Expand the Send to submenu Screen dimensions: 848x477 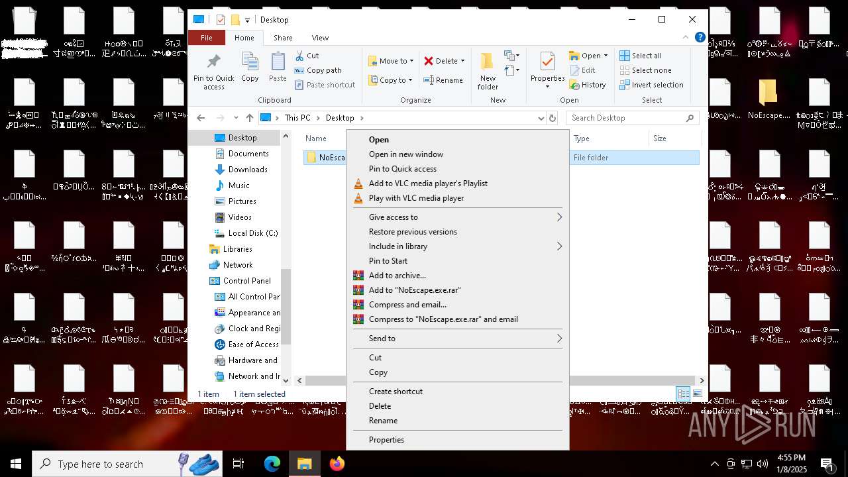click(457, 339)
